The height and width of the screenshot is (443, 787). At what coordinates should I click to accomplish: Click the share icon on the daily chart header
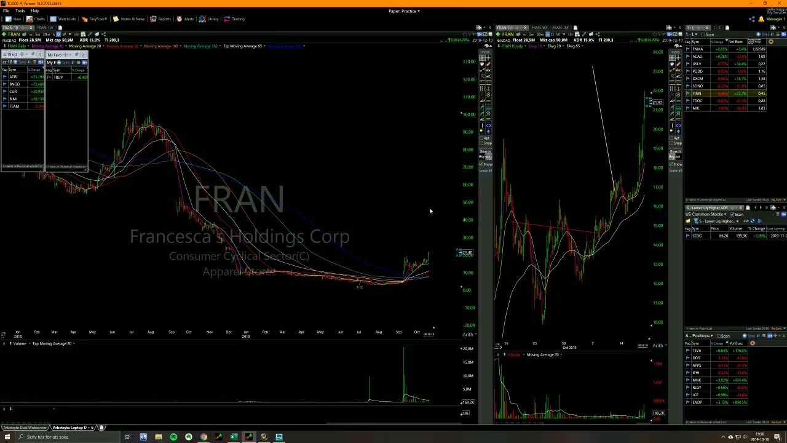(x=104, y=34)
